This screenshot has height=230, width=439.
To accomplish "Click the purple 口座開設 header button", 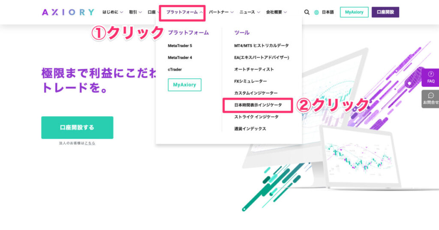I will pos(385,12).
